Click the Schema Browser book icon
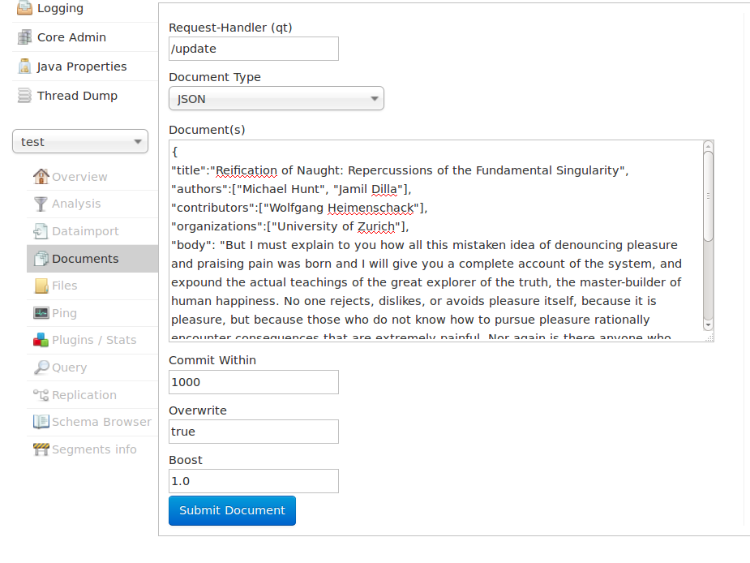The width and height of the screenshot is (750, 563). 41,422
